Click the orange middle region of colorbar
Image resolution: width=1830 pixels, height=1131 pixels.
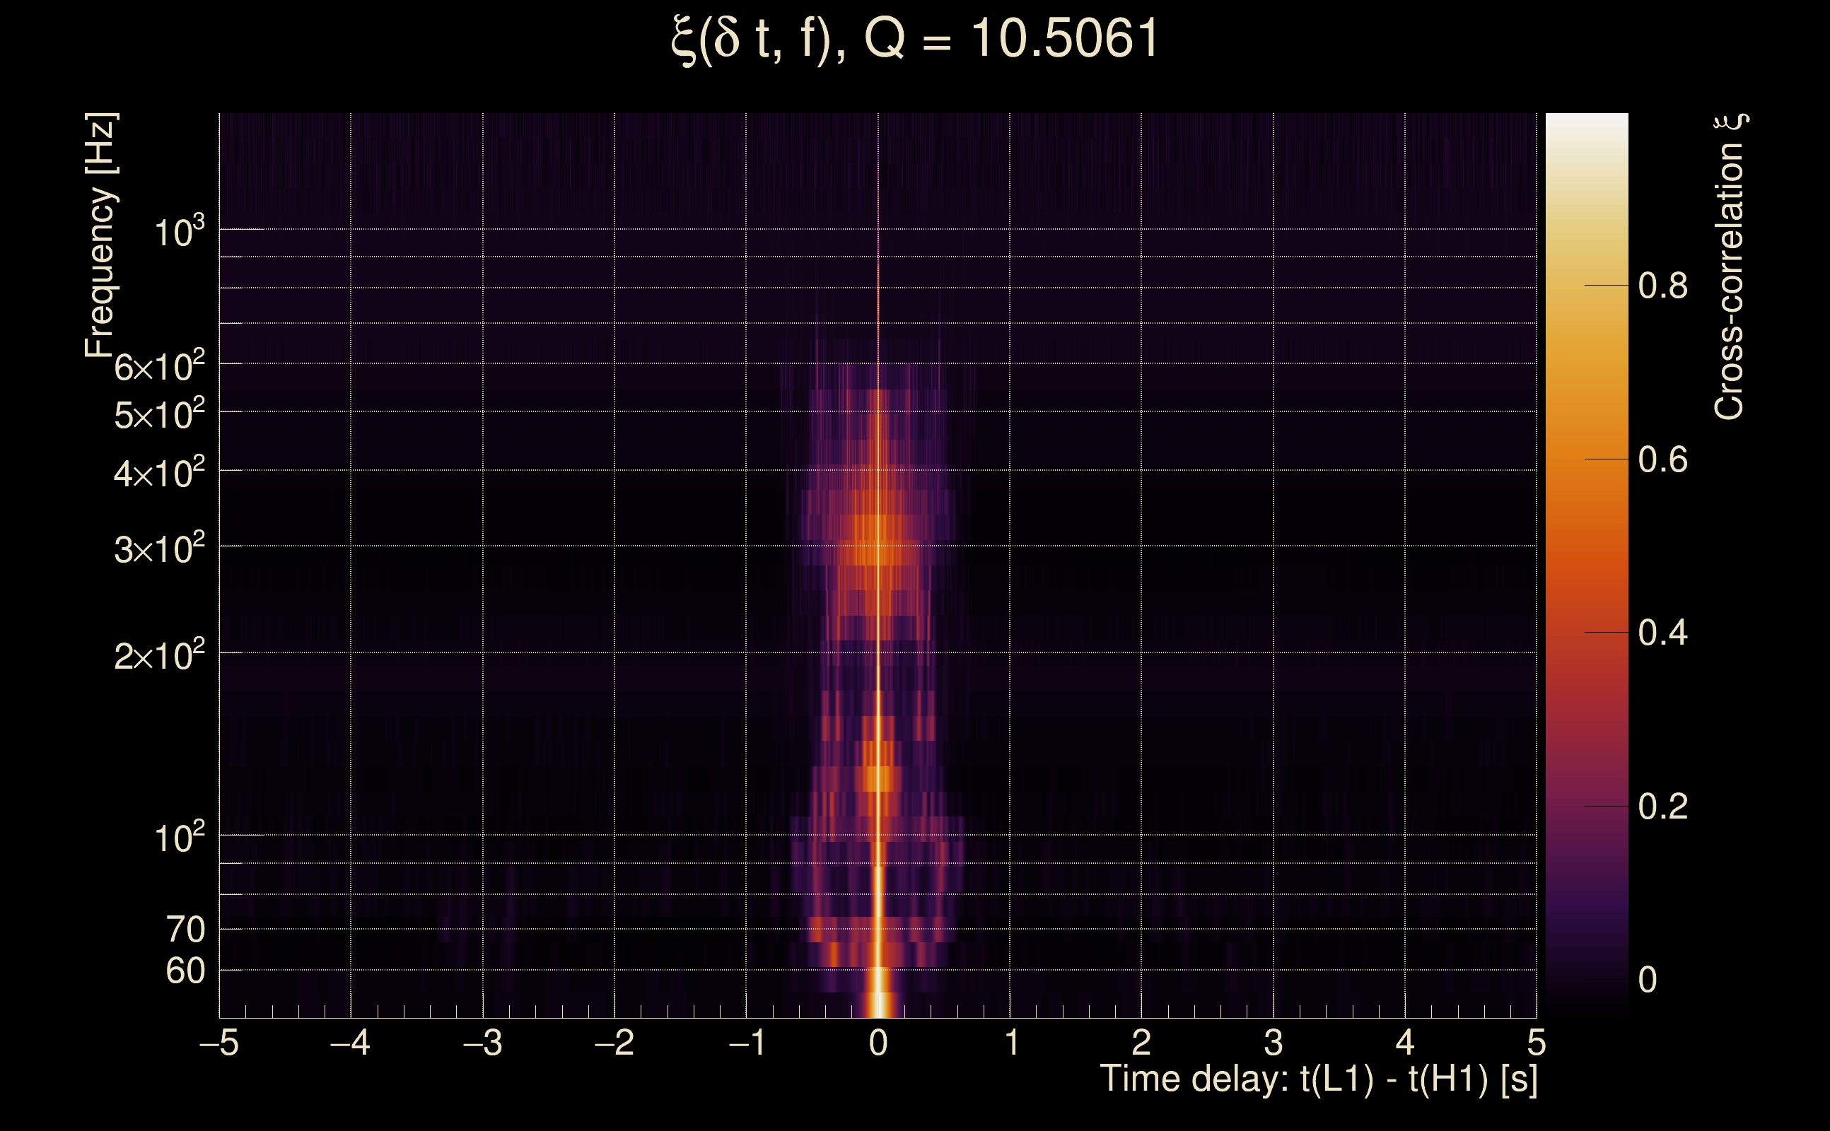(x=1586, y=479)
